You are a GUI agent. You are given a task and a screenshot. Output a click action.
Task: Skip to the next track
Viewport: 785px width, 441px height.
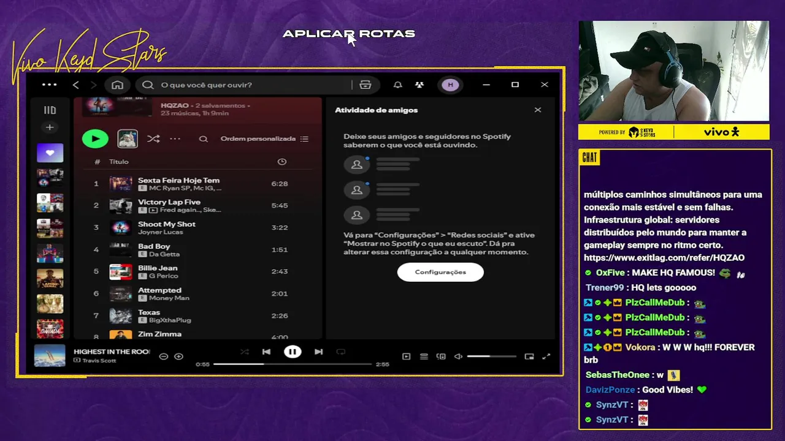point(318,352)
